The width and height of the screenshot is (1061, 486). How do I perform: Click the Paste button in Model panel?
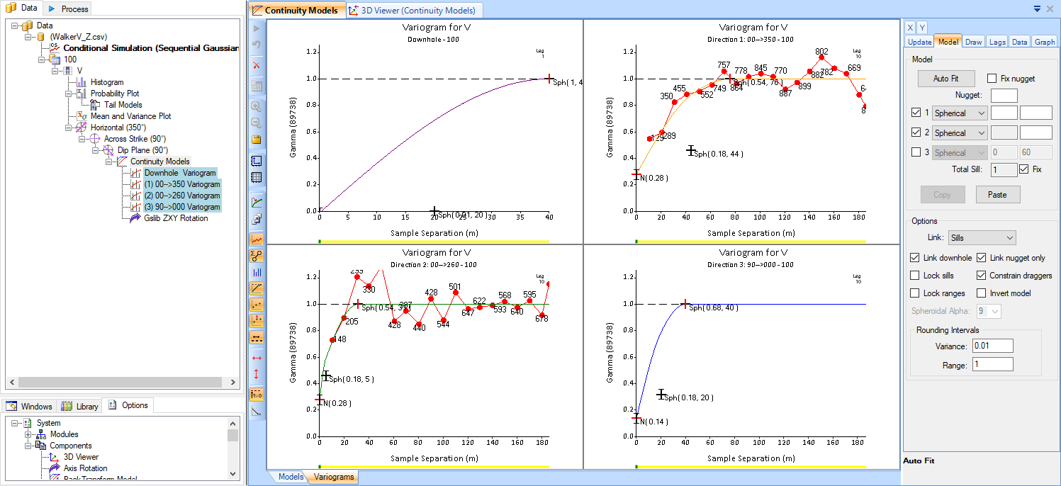pyautogui.click(x=997, y=195)
